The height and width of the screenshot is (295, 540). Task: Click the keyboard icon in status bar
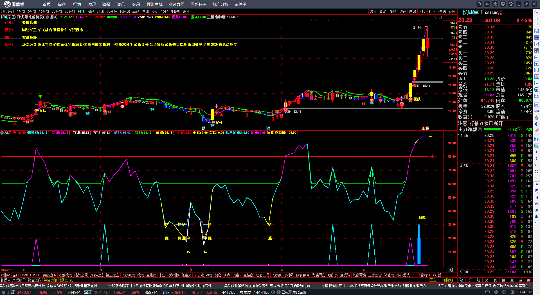(487, 292)
